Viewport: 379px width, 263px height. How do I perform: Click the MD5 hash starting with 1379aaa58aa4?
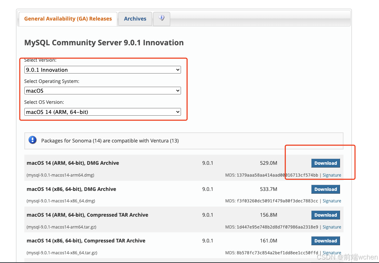point(277,175)
